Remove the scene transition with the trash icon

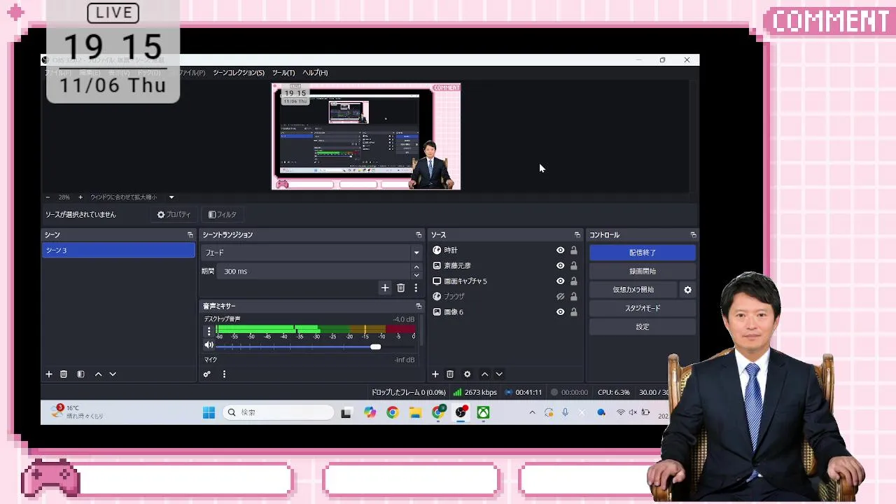tap(400, 288)
